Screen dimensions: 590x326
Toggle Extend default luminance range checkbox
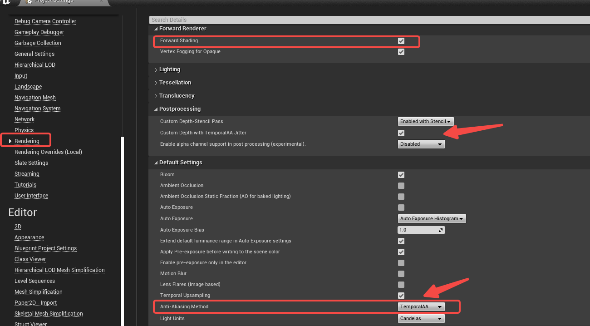coord(401,241)
